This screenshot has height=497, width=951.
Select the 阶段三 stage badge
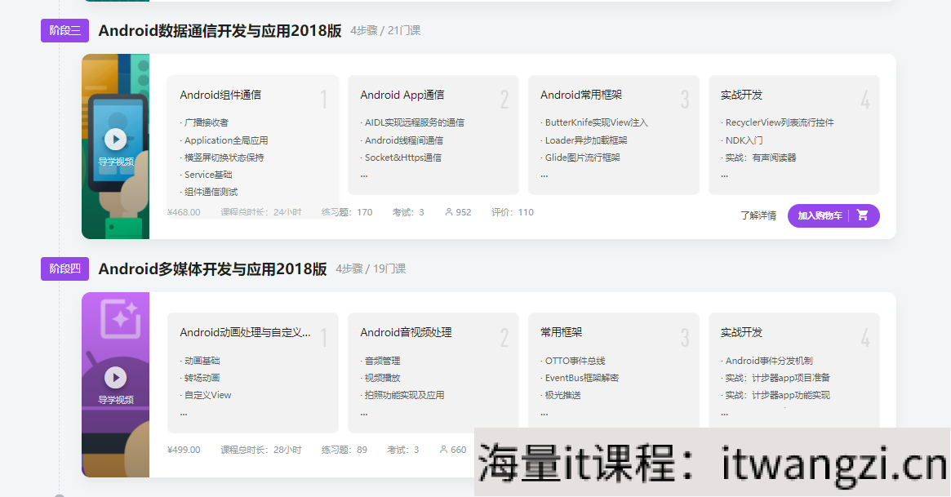tap(64, 29)
